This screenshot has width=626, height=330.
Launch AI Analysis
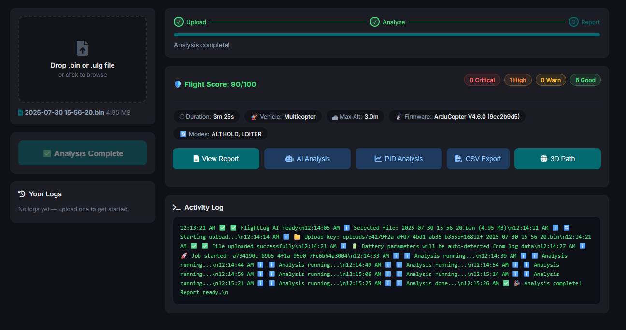[307, 159]
